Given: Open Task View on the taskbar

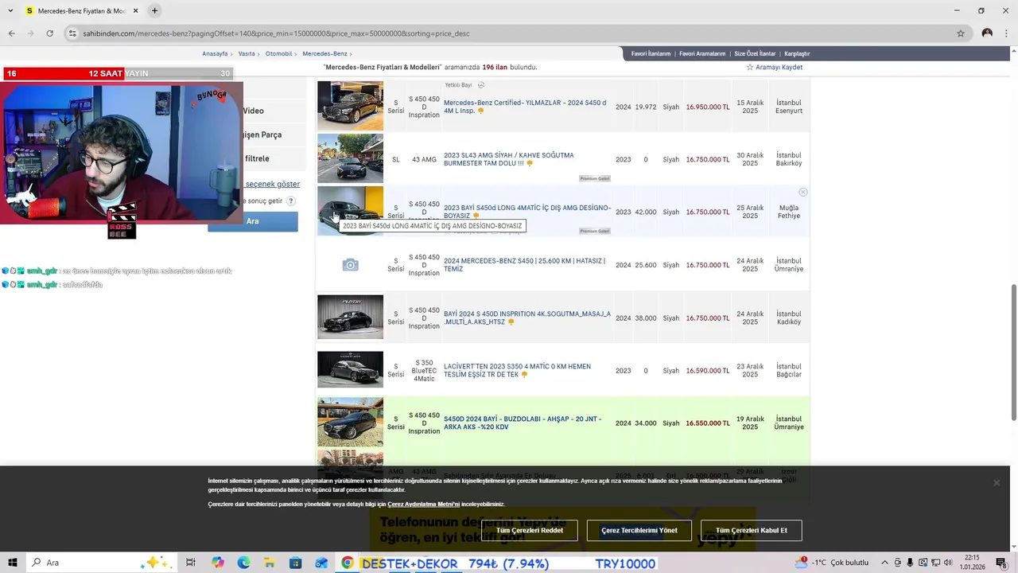Looking at the screenshot, I should coord(191,563).
